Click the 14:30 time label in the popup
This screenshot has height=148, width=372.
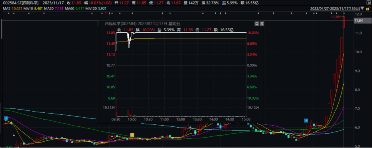[230, 120]
